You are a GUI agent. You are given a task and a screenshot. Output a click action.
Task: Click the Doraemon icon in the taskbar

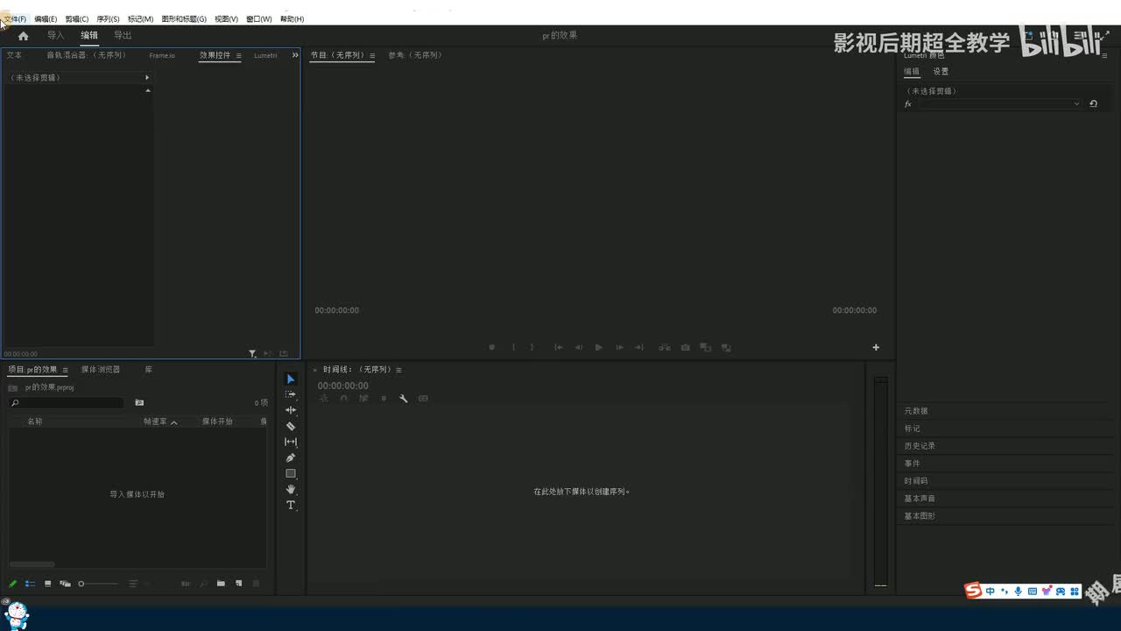click(x=17, y=615)
